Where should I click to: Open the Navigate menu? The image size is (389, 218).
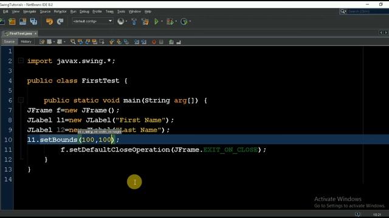point(30,12)
